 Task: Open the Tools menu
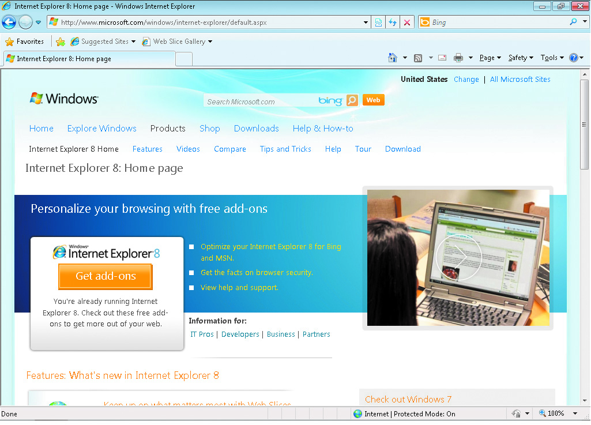(x=552, y=58)
